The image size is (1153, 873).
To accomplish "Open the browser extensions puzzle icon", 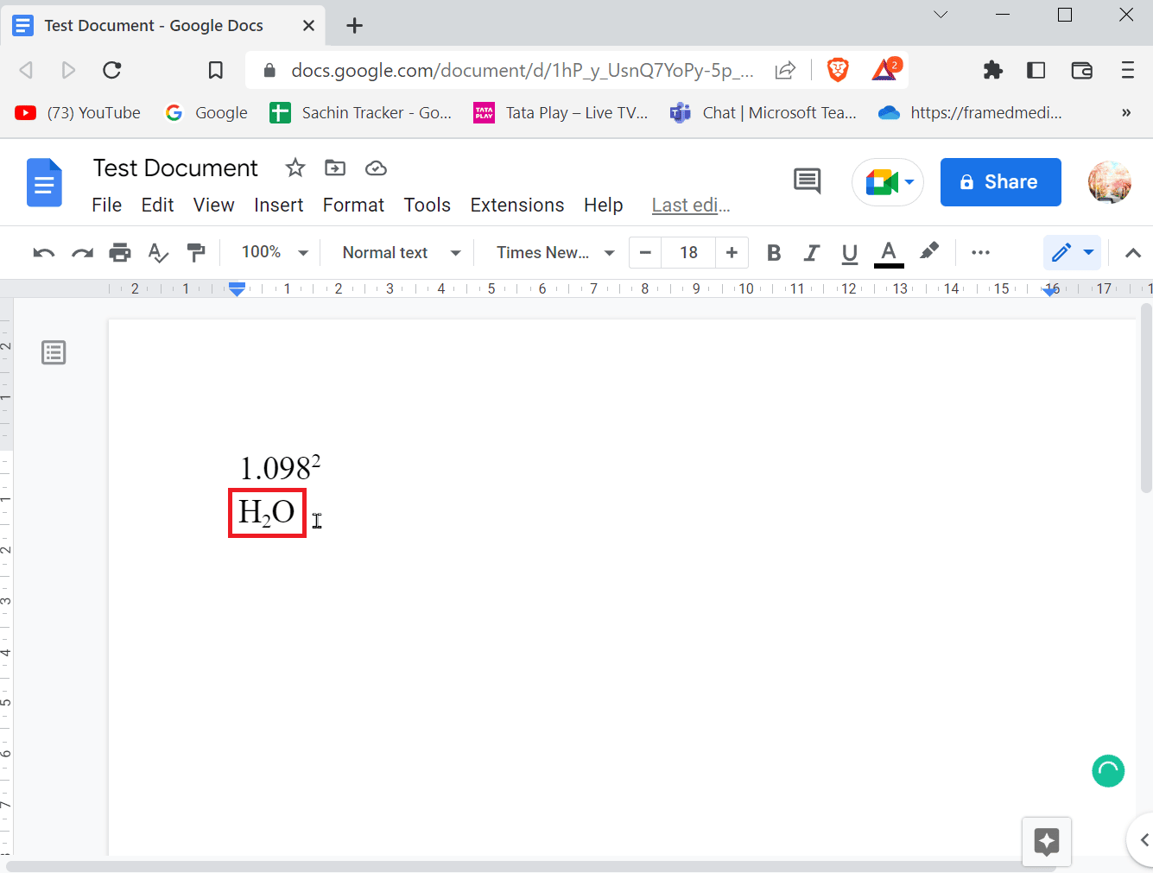I will click(x=993, y=70).
